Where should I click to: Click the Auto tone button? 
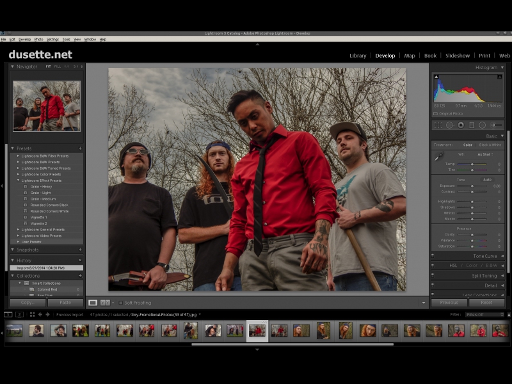[x=487, y=180]
